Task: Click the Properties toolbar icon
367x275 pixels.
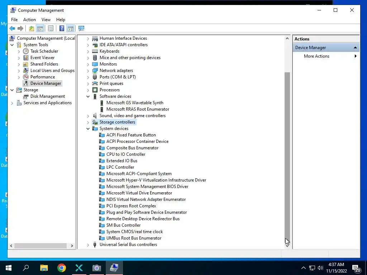Action: coord(51,29)
